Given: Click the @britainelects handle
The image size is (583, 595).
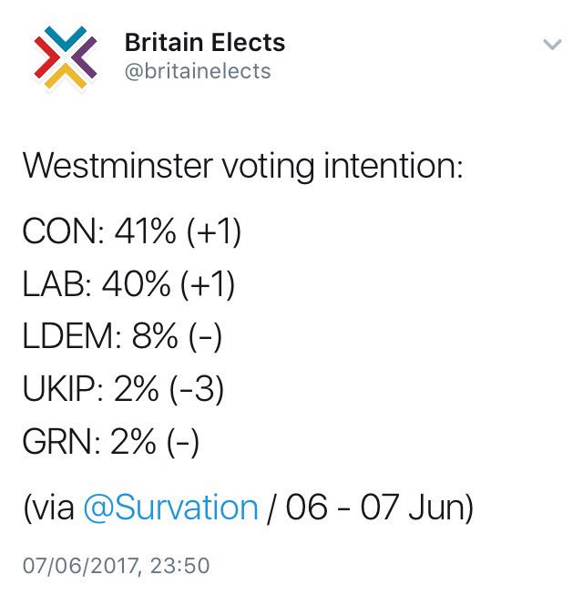Looking at the screenshot, I should point(197,71).
